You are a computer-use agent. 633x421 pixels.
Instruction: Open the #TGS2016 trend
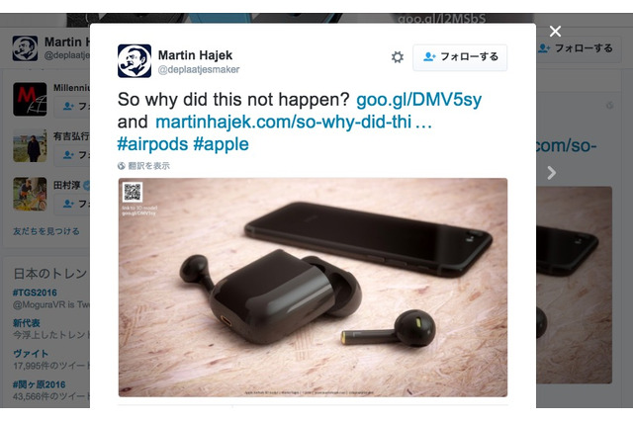pyautogui.click(x=35, y=293)
